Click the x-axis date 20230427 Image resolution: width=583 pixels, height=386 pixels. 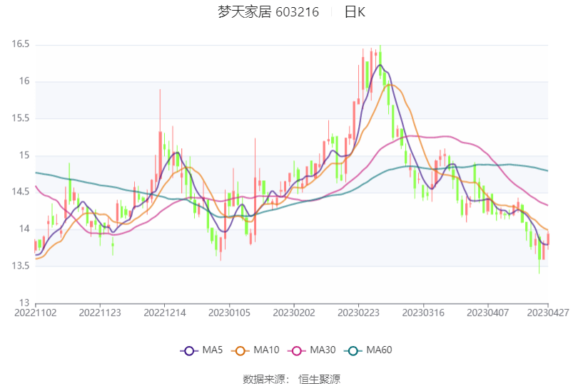point(548,313)
